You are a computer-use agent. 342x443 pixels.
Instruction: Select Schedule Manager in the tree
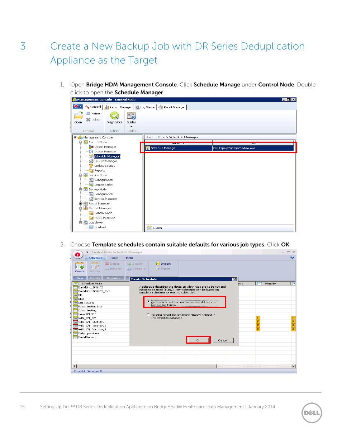107,156
